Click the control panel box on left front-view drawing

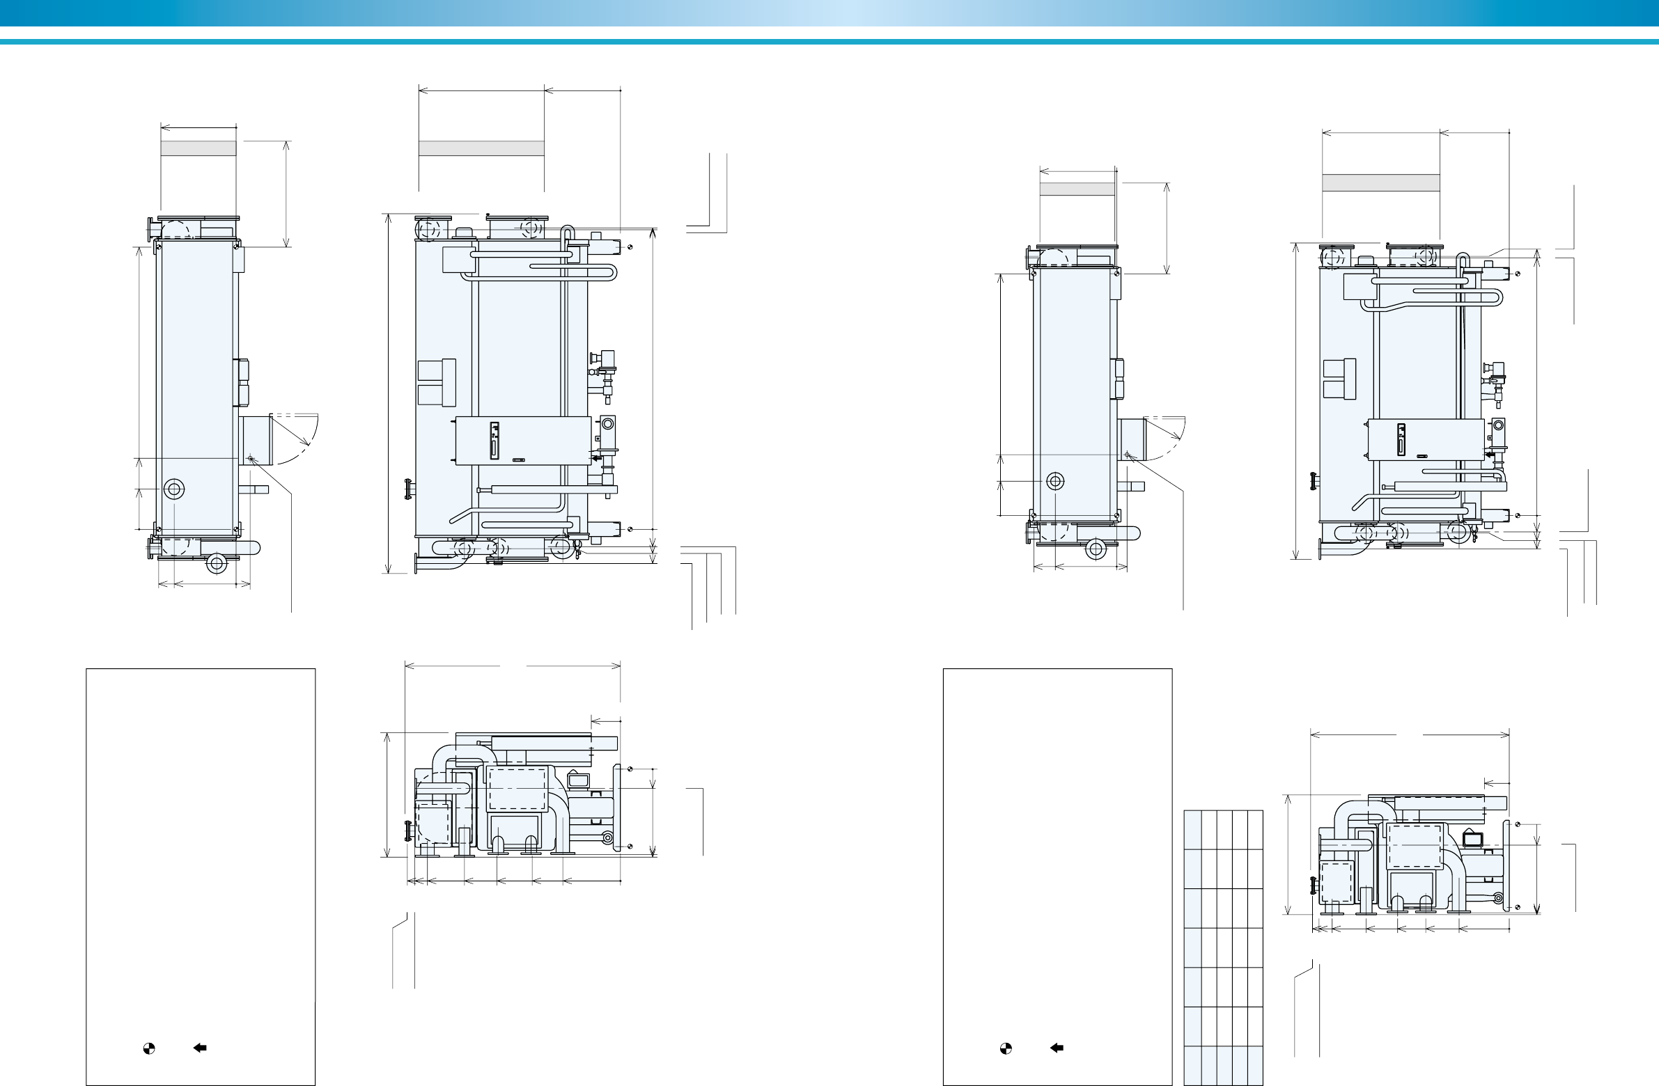coord(523,441)
